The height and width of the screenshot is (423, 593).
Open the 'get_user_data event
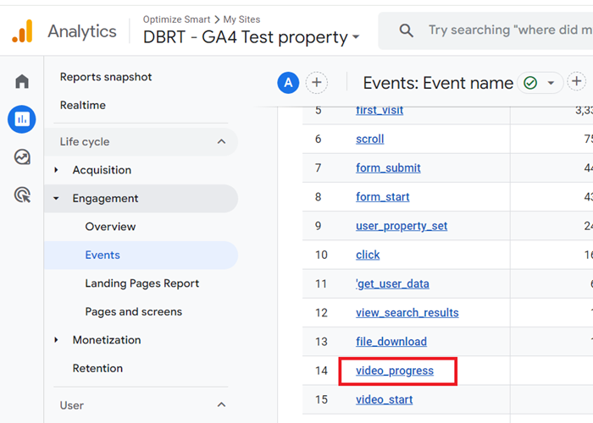(392, 283)
